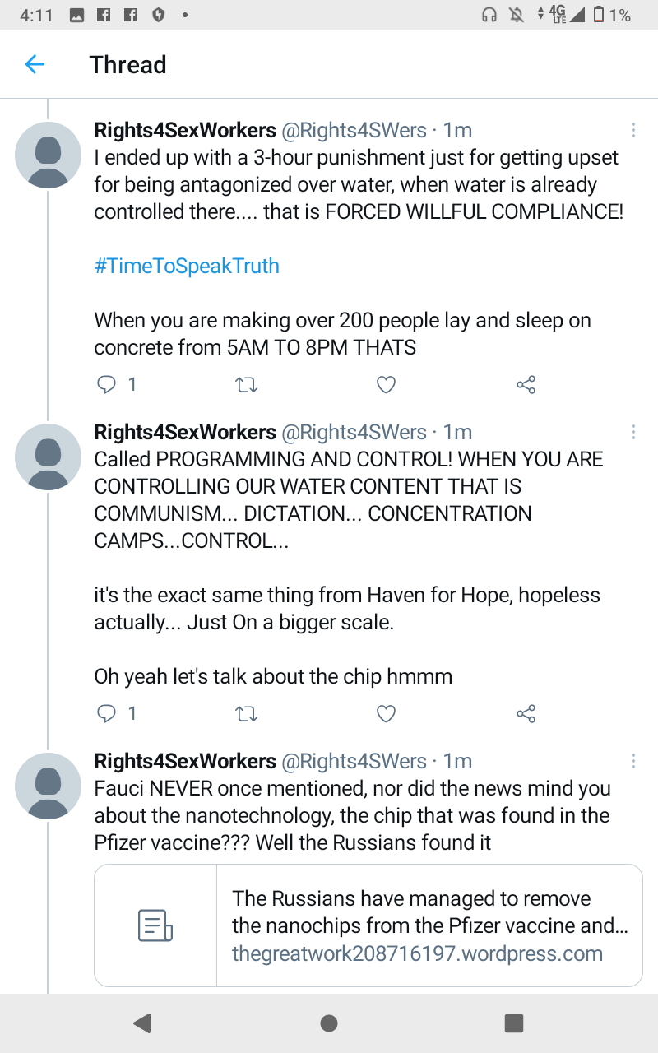This screenshot has width=658, height=1053.
Task: Open overflow menu on the second tweet
Action: [x=633, y=432]
